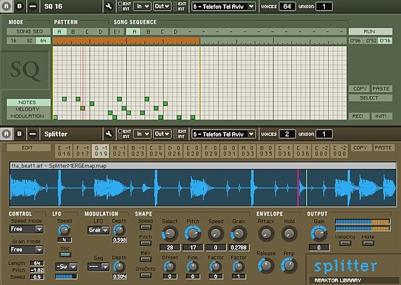Adjust Envelope Release knob
Image resolution: width=401 pixels, height=285 pixels.
[x=266, y=266]
